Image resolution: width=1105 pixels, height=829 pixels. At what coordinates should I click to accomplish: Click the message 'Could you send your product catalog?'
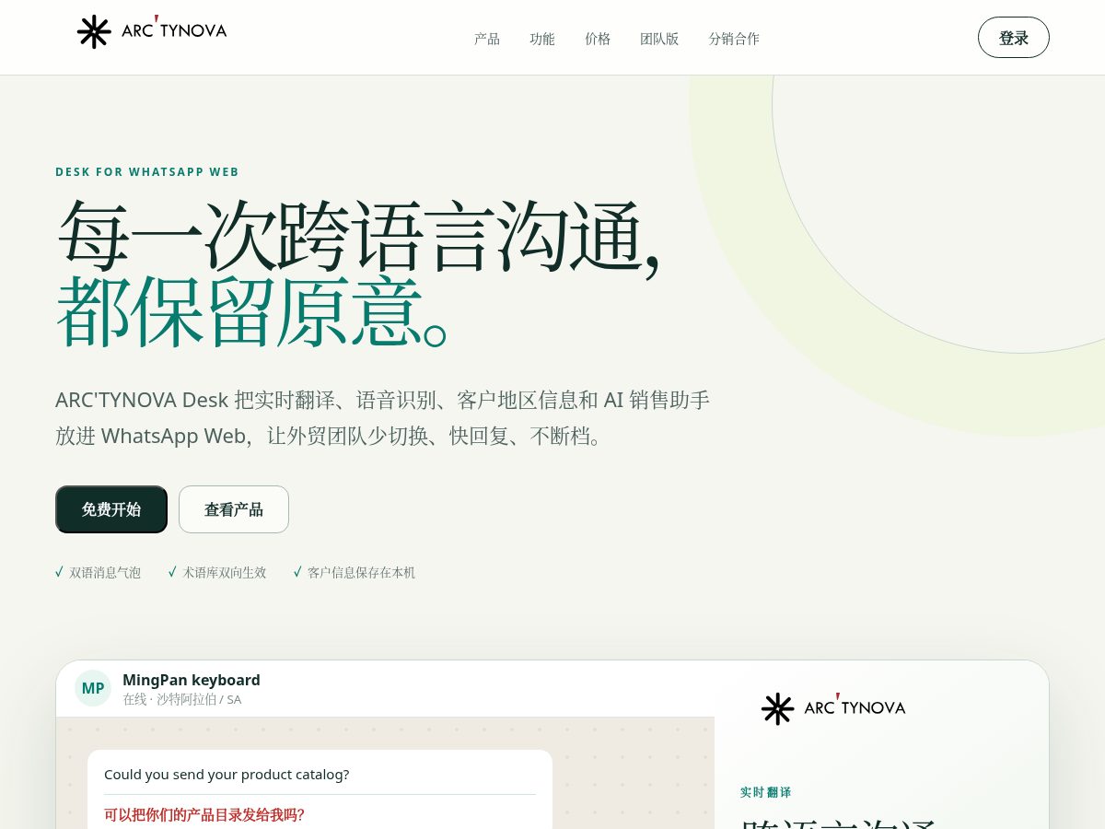pos(227,775)
